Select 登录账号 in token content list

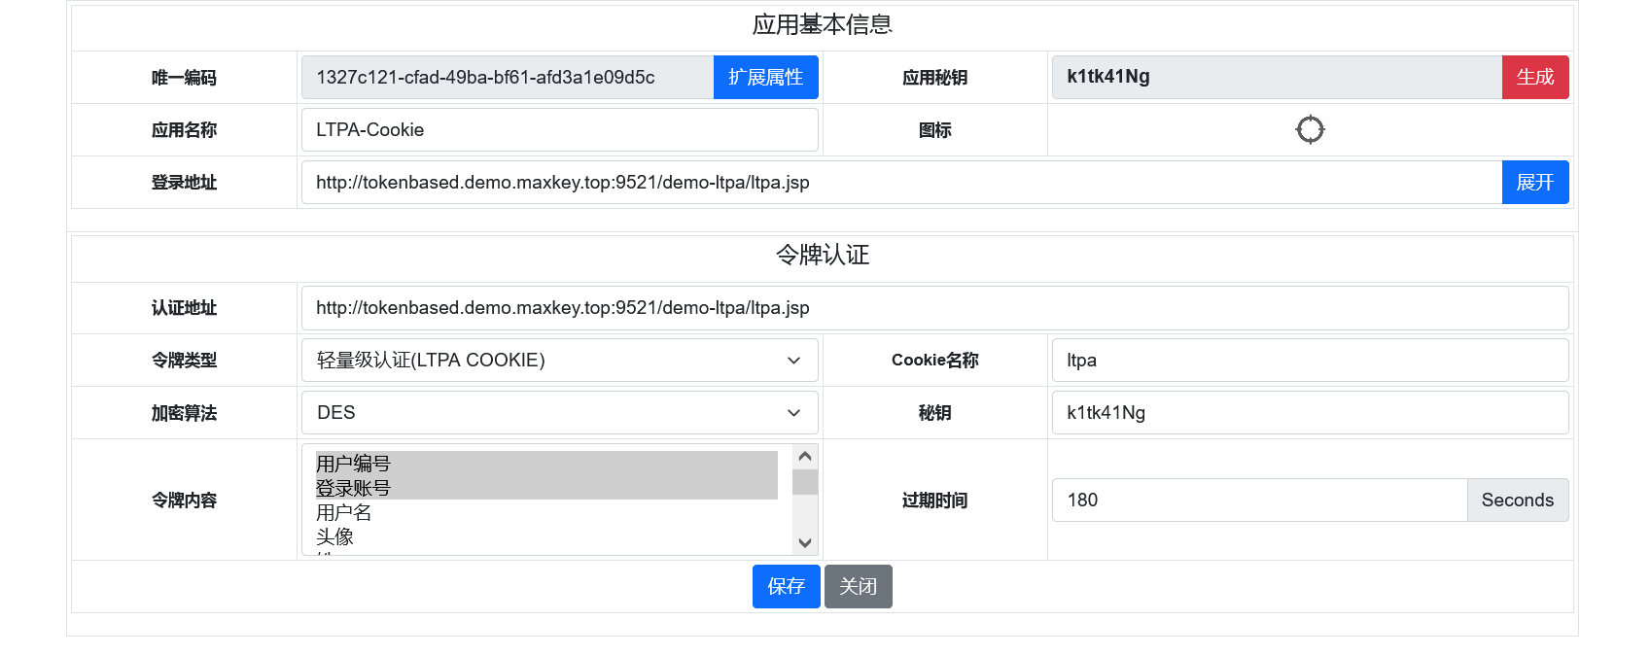[545, 488]
